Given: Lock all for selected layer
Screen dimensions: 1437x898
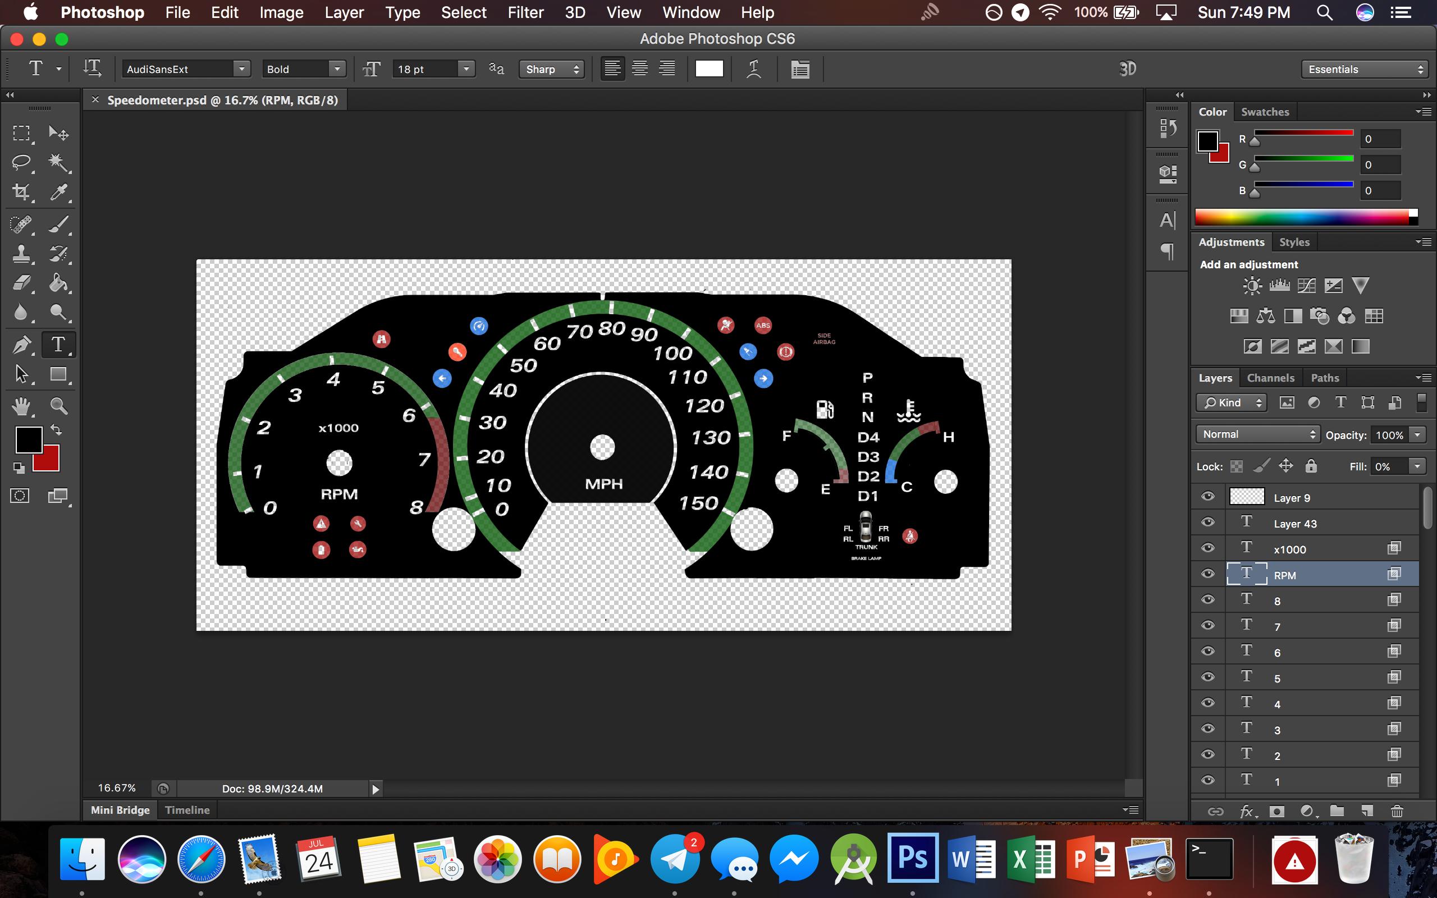Looking at the screenshot, I should point(1311,466).
